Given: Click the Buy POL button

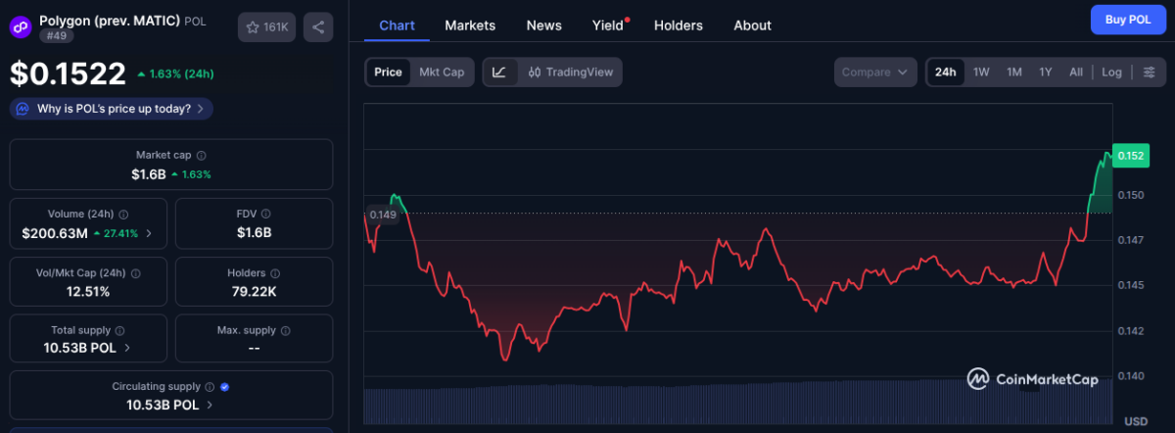Looking at the screenshot, I should tap(1128, 20).
